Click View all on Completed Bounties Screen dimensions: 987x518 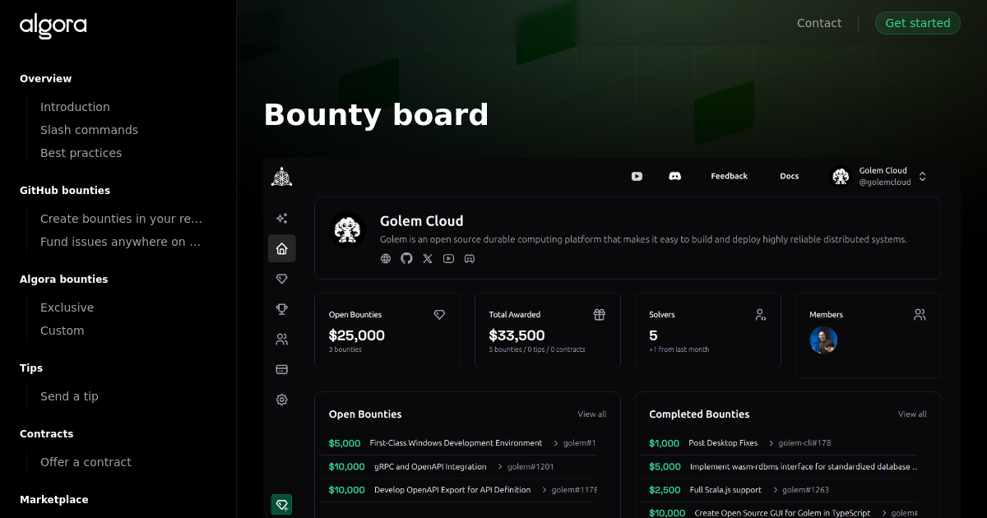click(x=912, y=414)
